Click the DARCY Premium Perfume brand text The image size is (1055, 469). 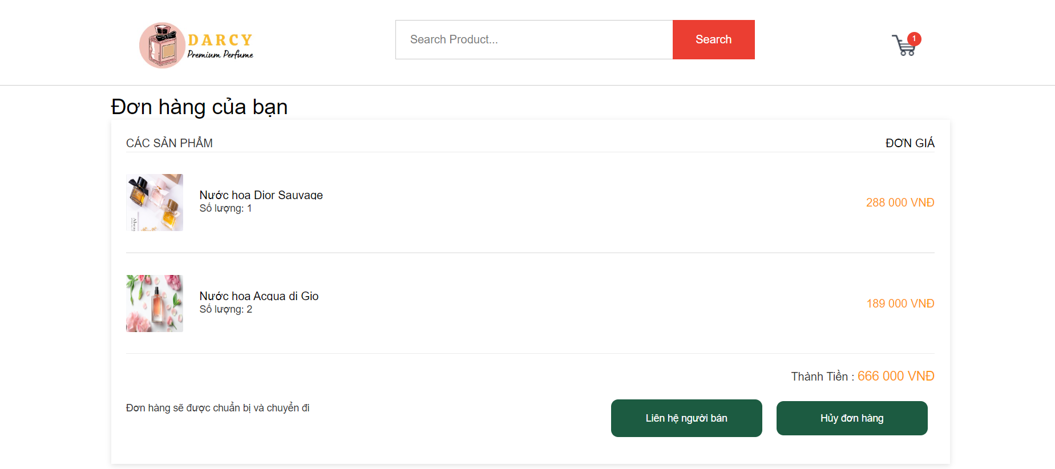[x=220, y=46]
